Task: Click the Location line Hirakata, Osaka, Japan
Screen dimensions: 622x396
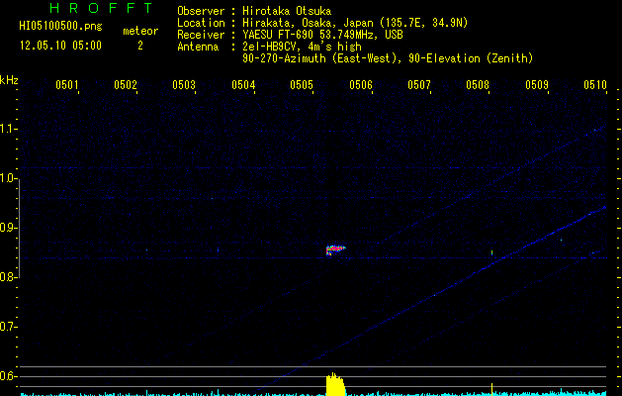Action: [322, 23]
